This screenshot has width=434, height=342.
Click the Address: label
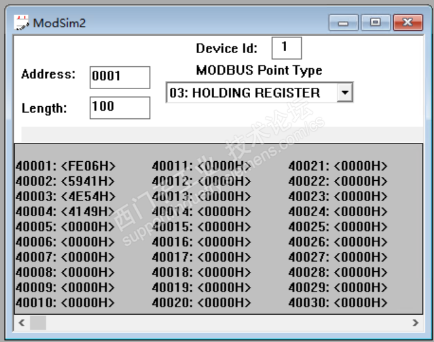pyautogui.click(x=49, y=74)
